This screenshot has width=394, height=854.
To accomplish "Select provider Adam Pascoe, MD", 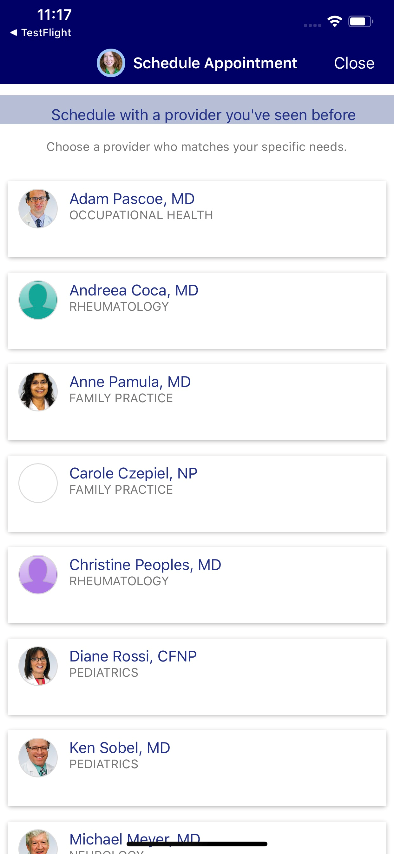I will point(197,219).
